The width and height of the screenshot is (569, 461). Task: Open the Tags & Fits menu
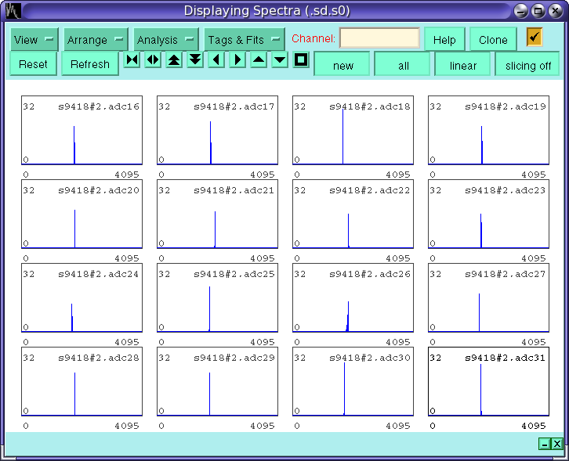(x=245, y=40)
